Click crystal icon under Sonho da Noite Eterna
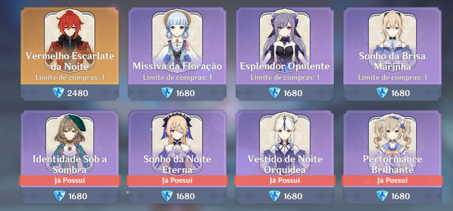This screenshot has width=453, height=211. pyautogui.click(x=167, y=196)
